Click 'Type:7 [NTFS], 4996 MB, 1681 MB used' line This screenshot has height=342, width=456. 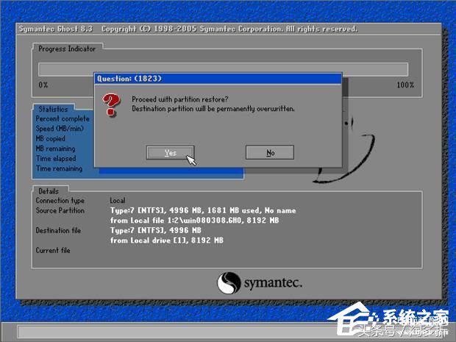tap(203, 210)
